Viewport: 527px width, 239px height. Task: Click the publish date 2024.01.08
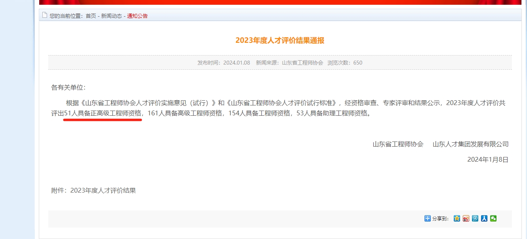pyautogui.click(x=236, y=63)
